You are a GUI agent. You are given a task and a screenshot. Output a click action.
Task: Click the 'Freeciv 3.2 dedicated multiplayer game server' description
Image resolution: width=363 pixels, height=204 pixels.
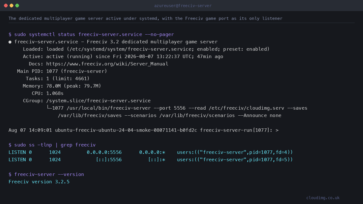pyautogui.click(x=152, y=42)
